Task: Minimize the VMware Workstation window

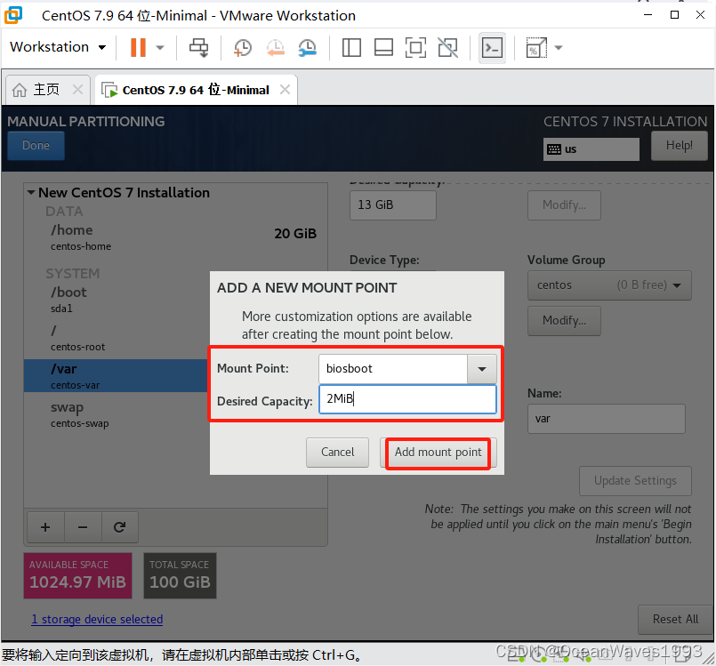Action: pyautogui.click(x=648, y=15)
